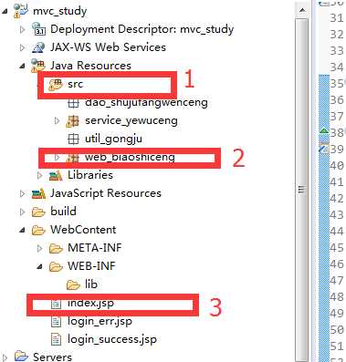This screenshot has width=346, height=362.
Task: Click the META-INF folder icon
Action: click(x=56, y=248)
